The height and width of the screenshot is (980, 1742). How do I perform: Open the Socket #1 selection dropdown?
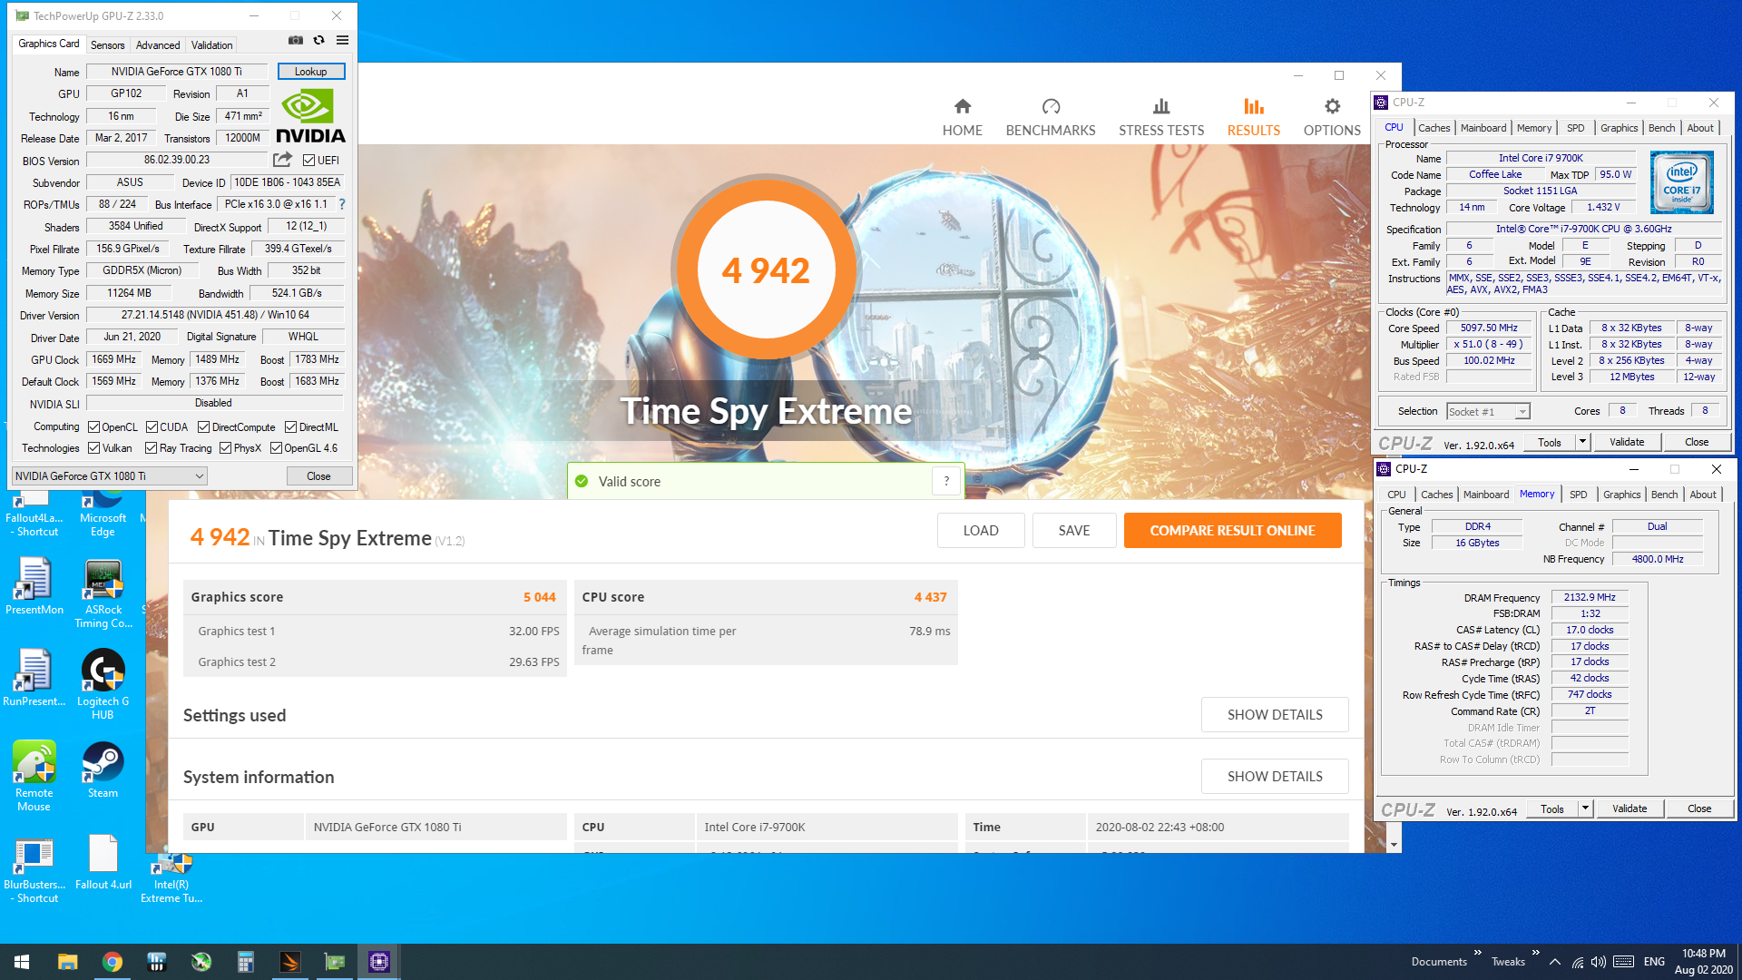pyautogui.click(x=1489, y=412)
